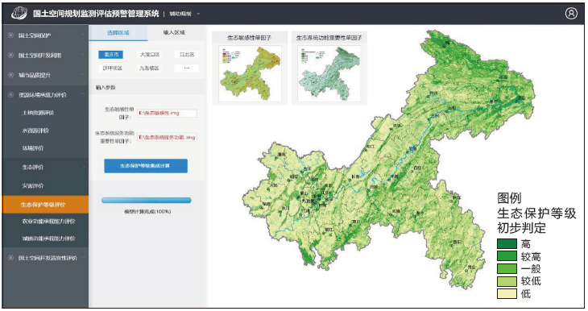Viewport: 588px width, 311px height.
Task: Switch to the 输入区域 tab
Action: point(174,33)
